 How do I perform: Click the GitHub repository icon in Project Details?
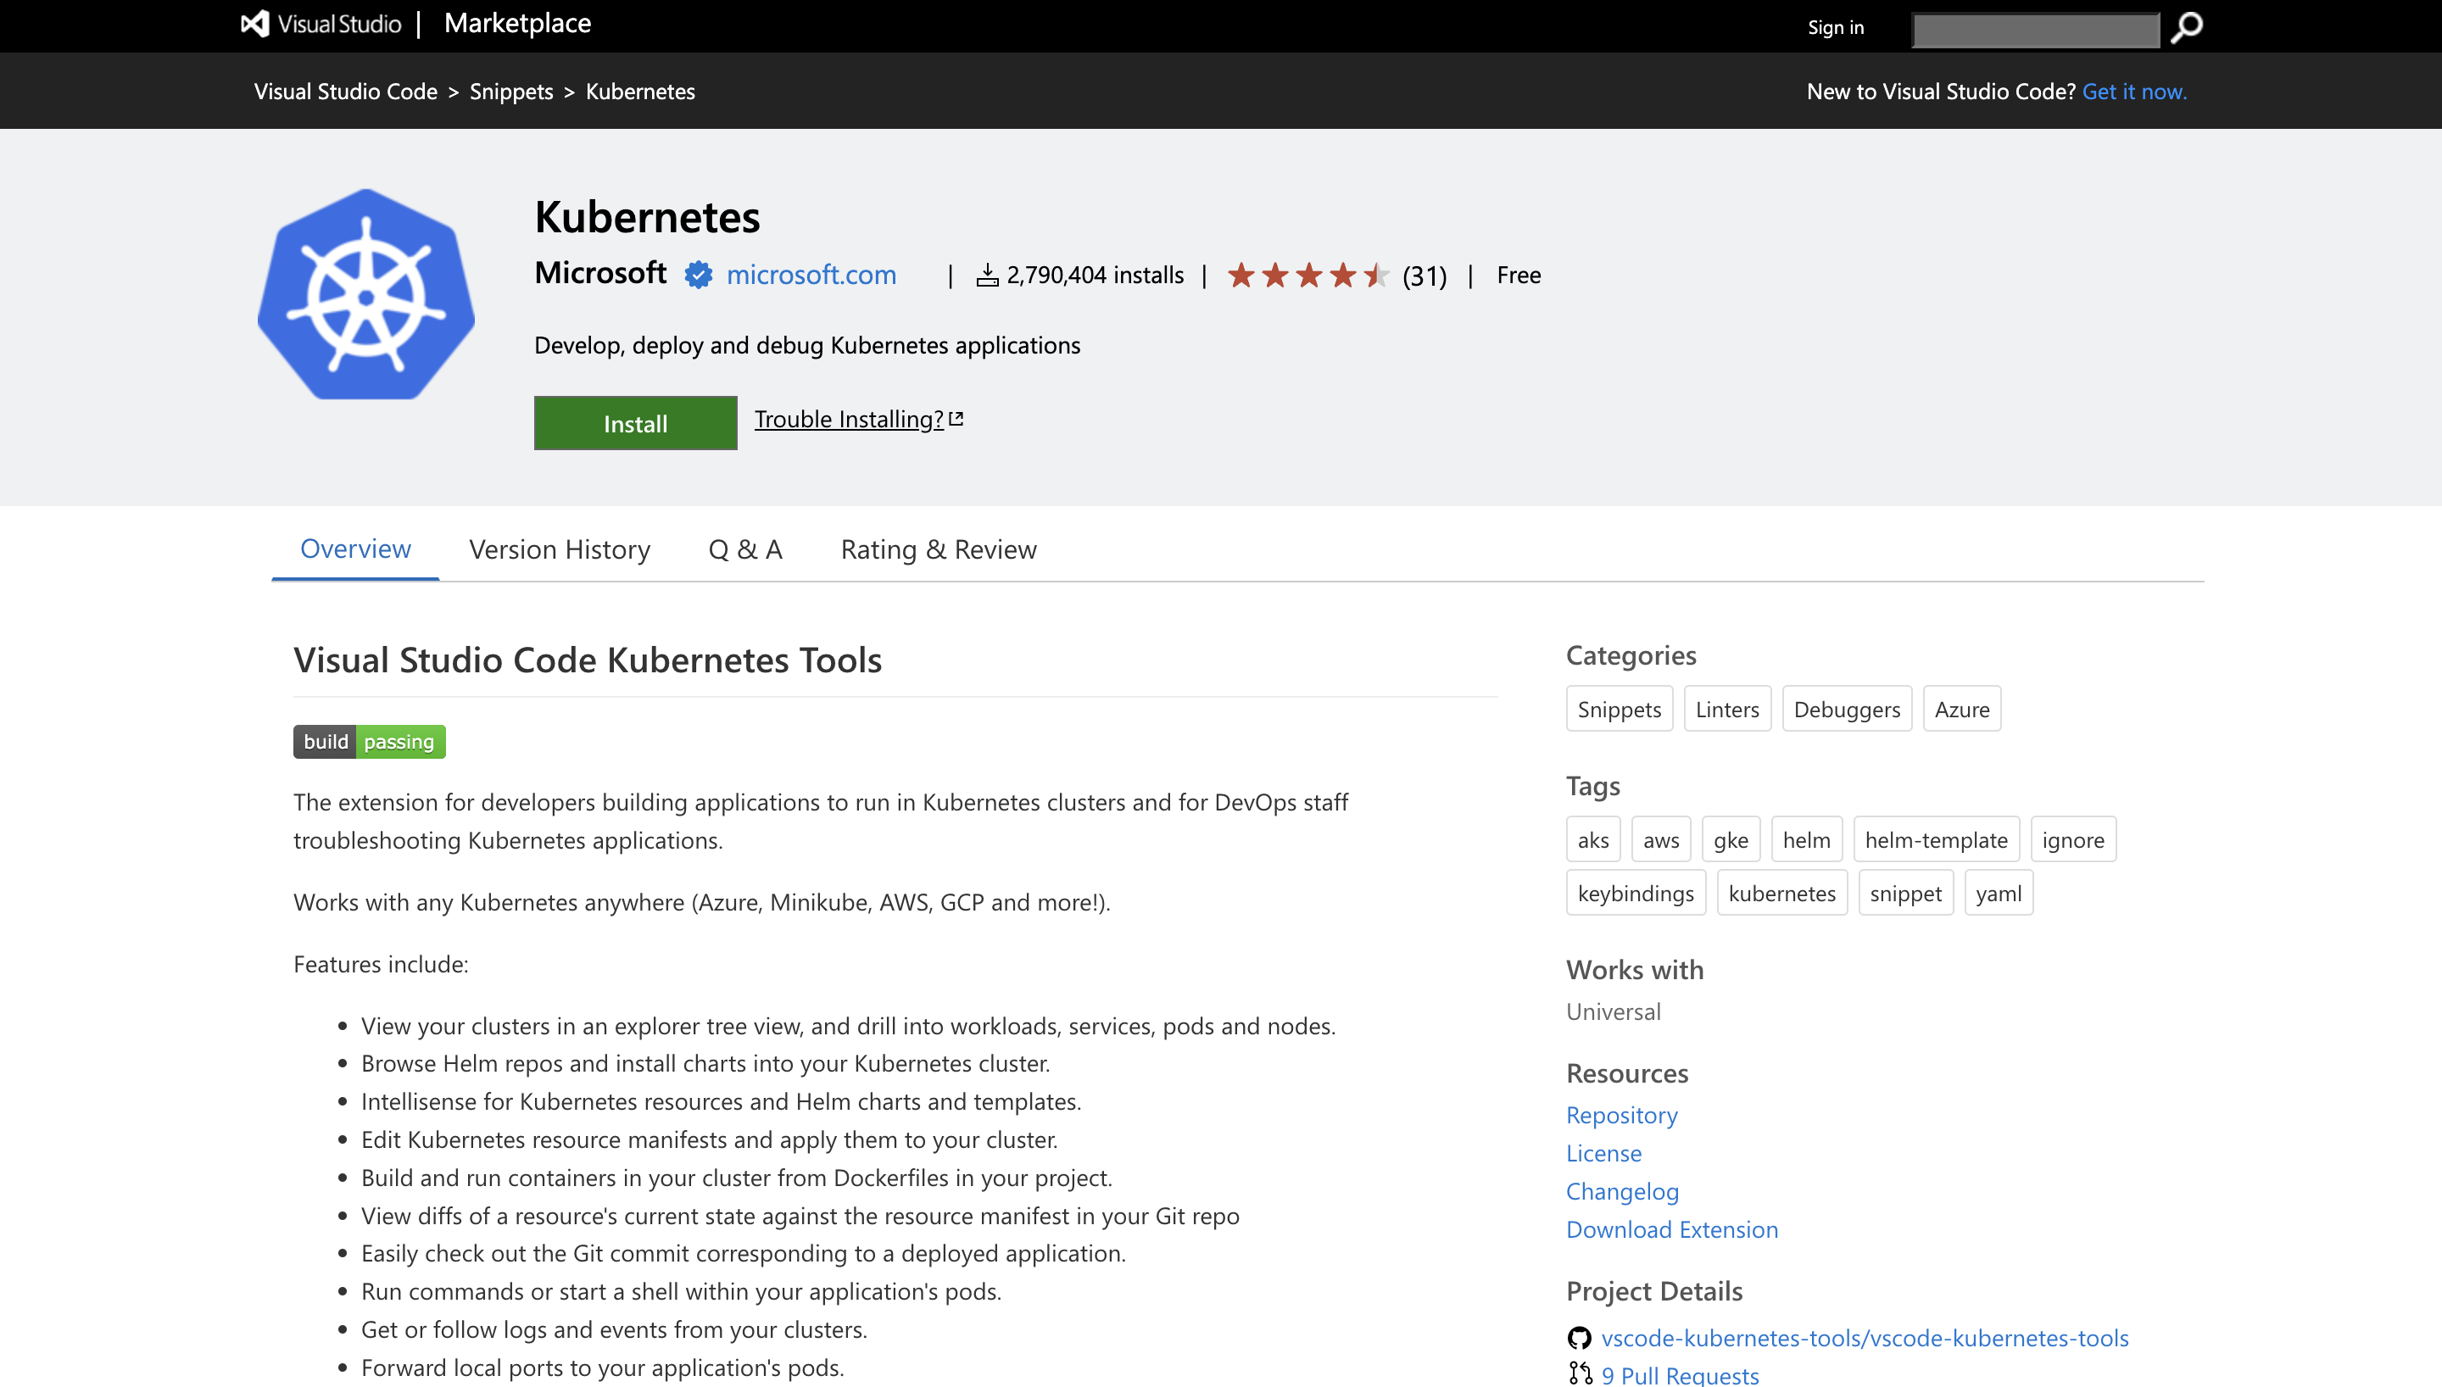(x=1578, y=1337)
